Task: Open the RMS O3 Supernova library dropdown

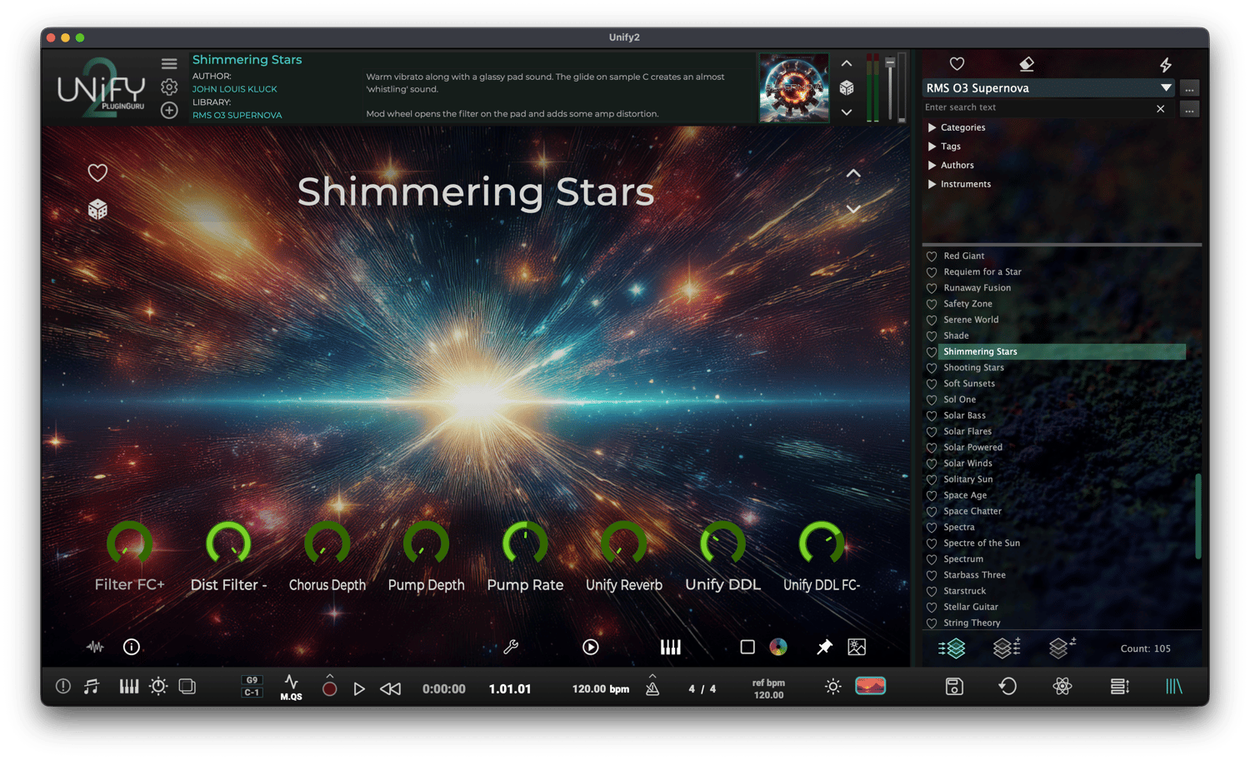Action: click(1049, 88)
